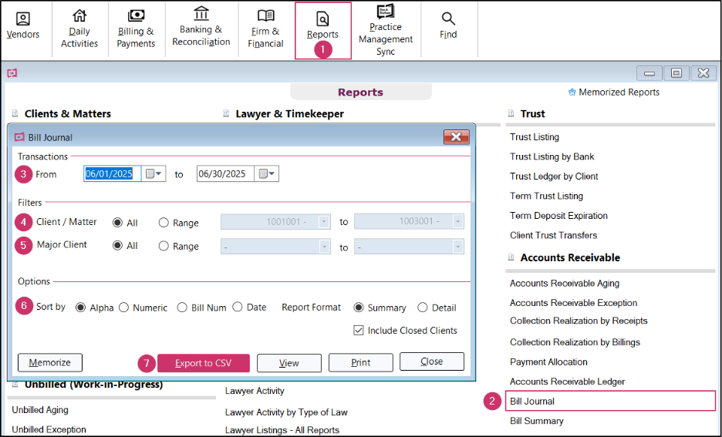
Task: Open Practice Management Sync icon
Action: [x=386, y=12]
